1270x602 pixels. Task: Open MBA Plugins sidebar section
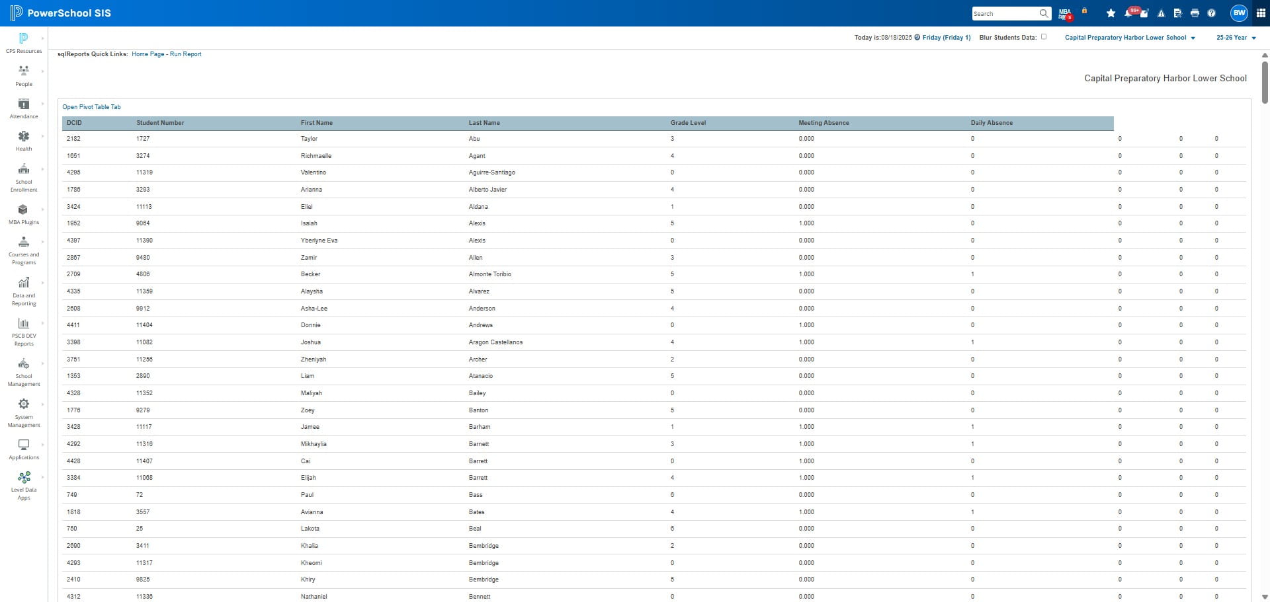[24, 215]
